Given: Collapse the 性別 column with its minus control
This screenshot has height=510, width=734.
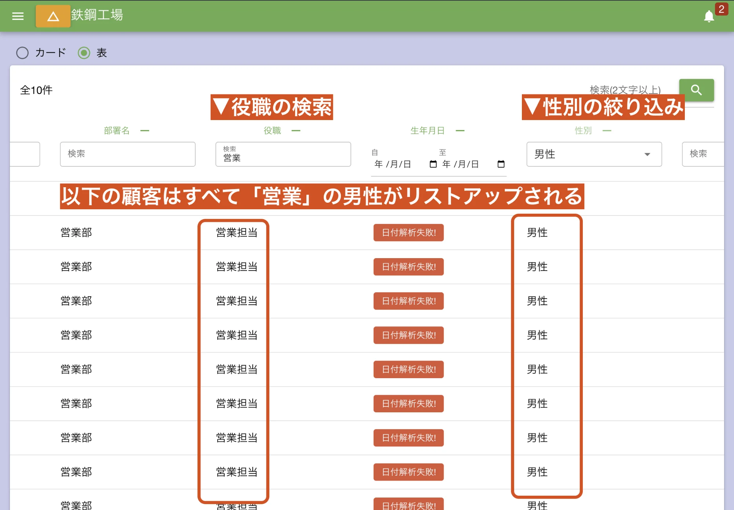Looking at the screenshot, I should pos(607,130).
